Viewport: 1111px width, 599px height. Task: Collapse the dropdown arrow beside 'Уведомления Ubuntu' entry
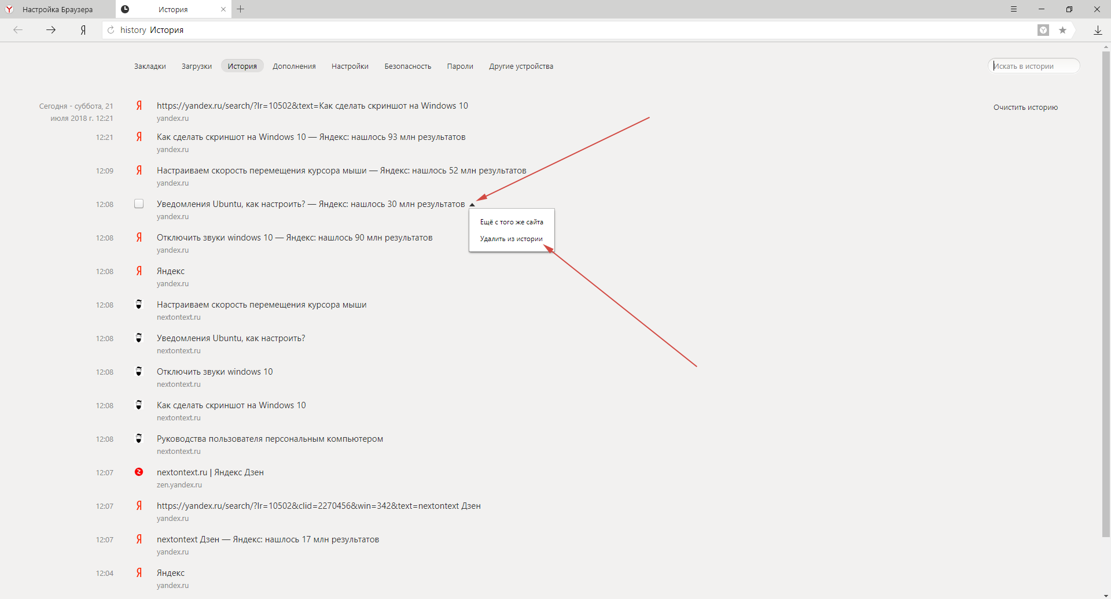point(472,205)
